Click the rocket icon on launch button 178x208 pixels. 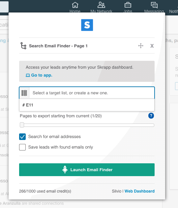(x=65, y=170)
